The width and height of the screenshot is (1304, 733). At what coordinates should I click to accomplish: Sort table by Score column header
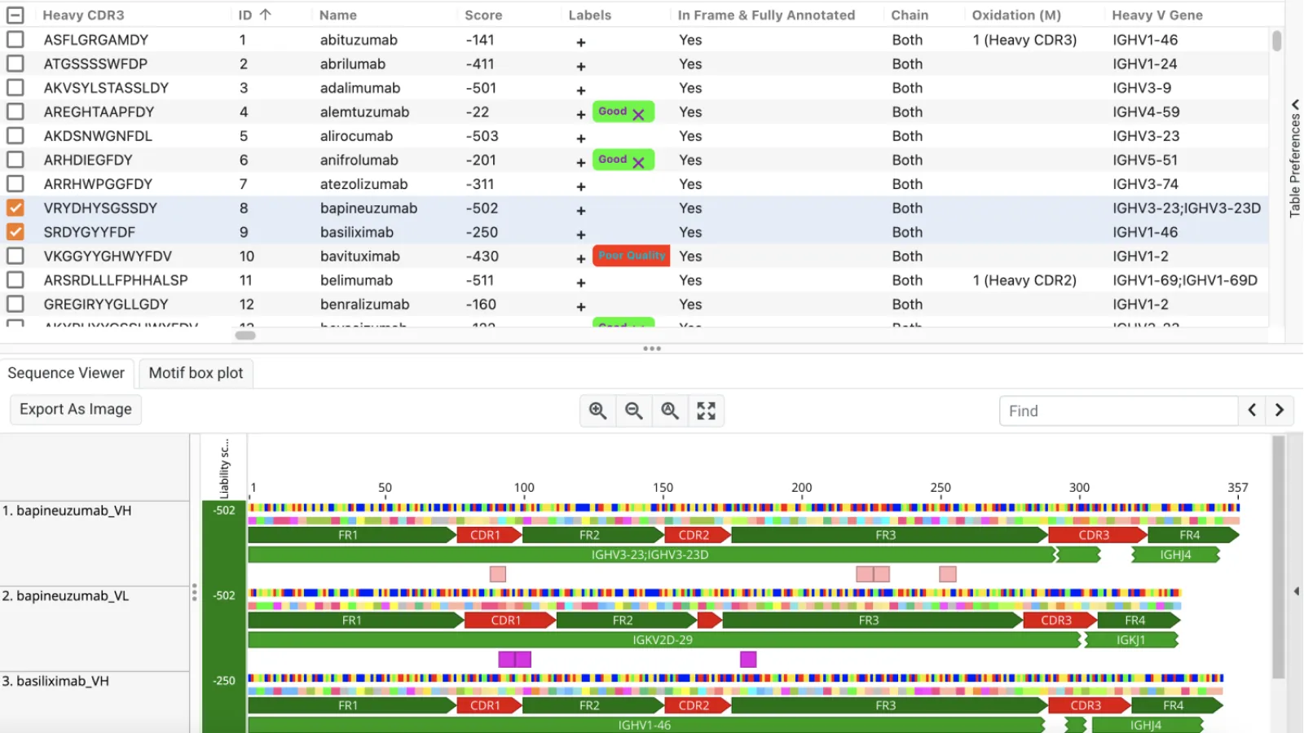tap(483, 15)
